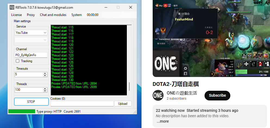The width and height of the screenshot is (270, 128).
Task: Click the ONE channel avatar icon
Action: pyautogui.click(x=158, y=95)
